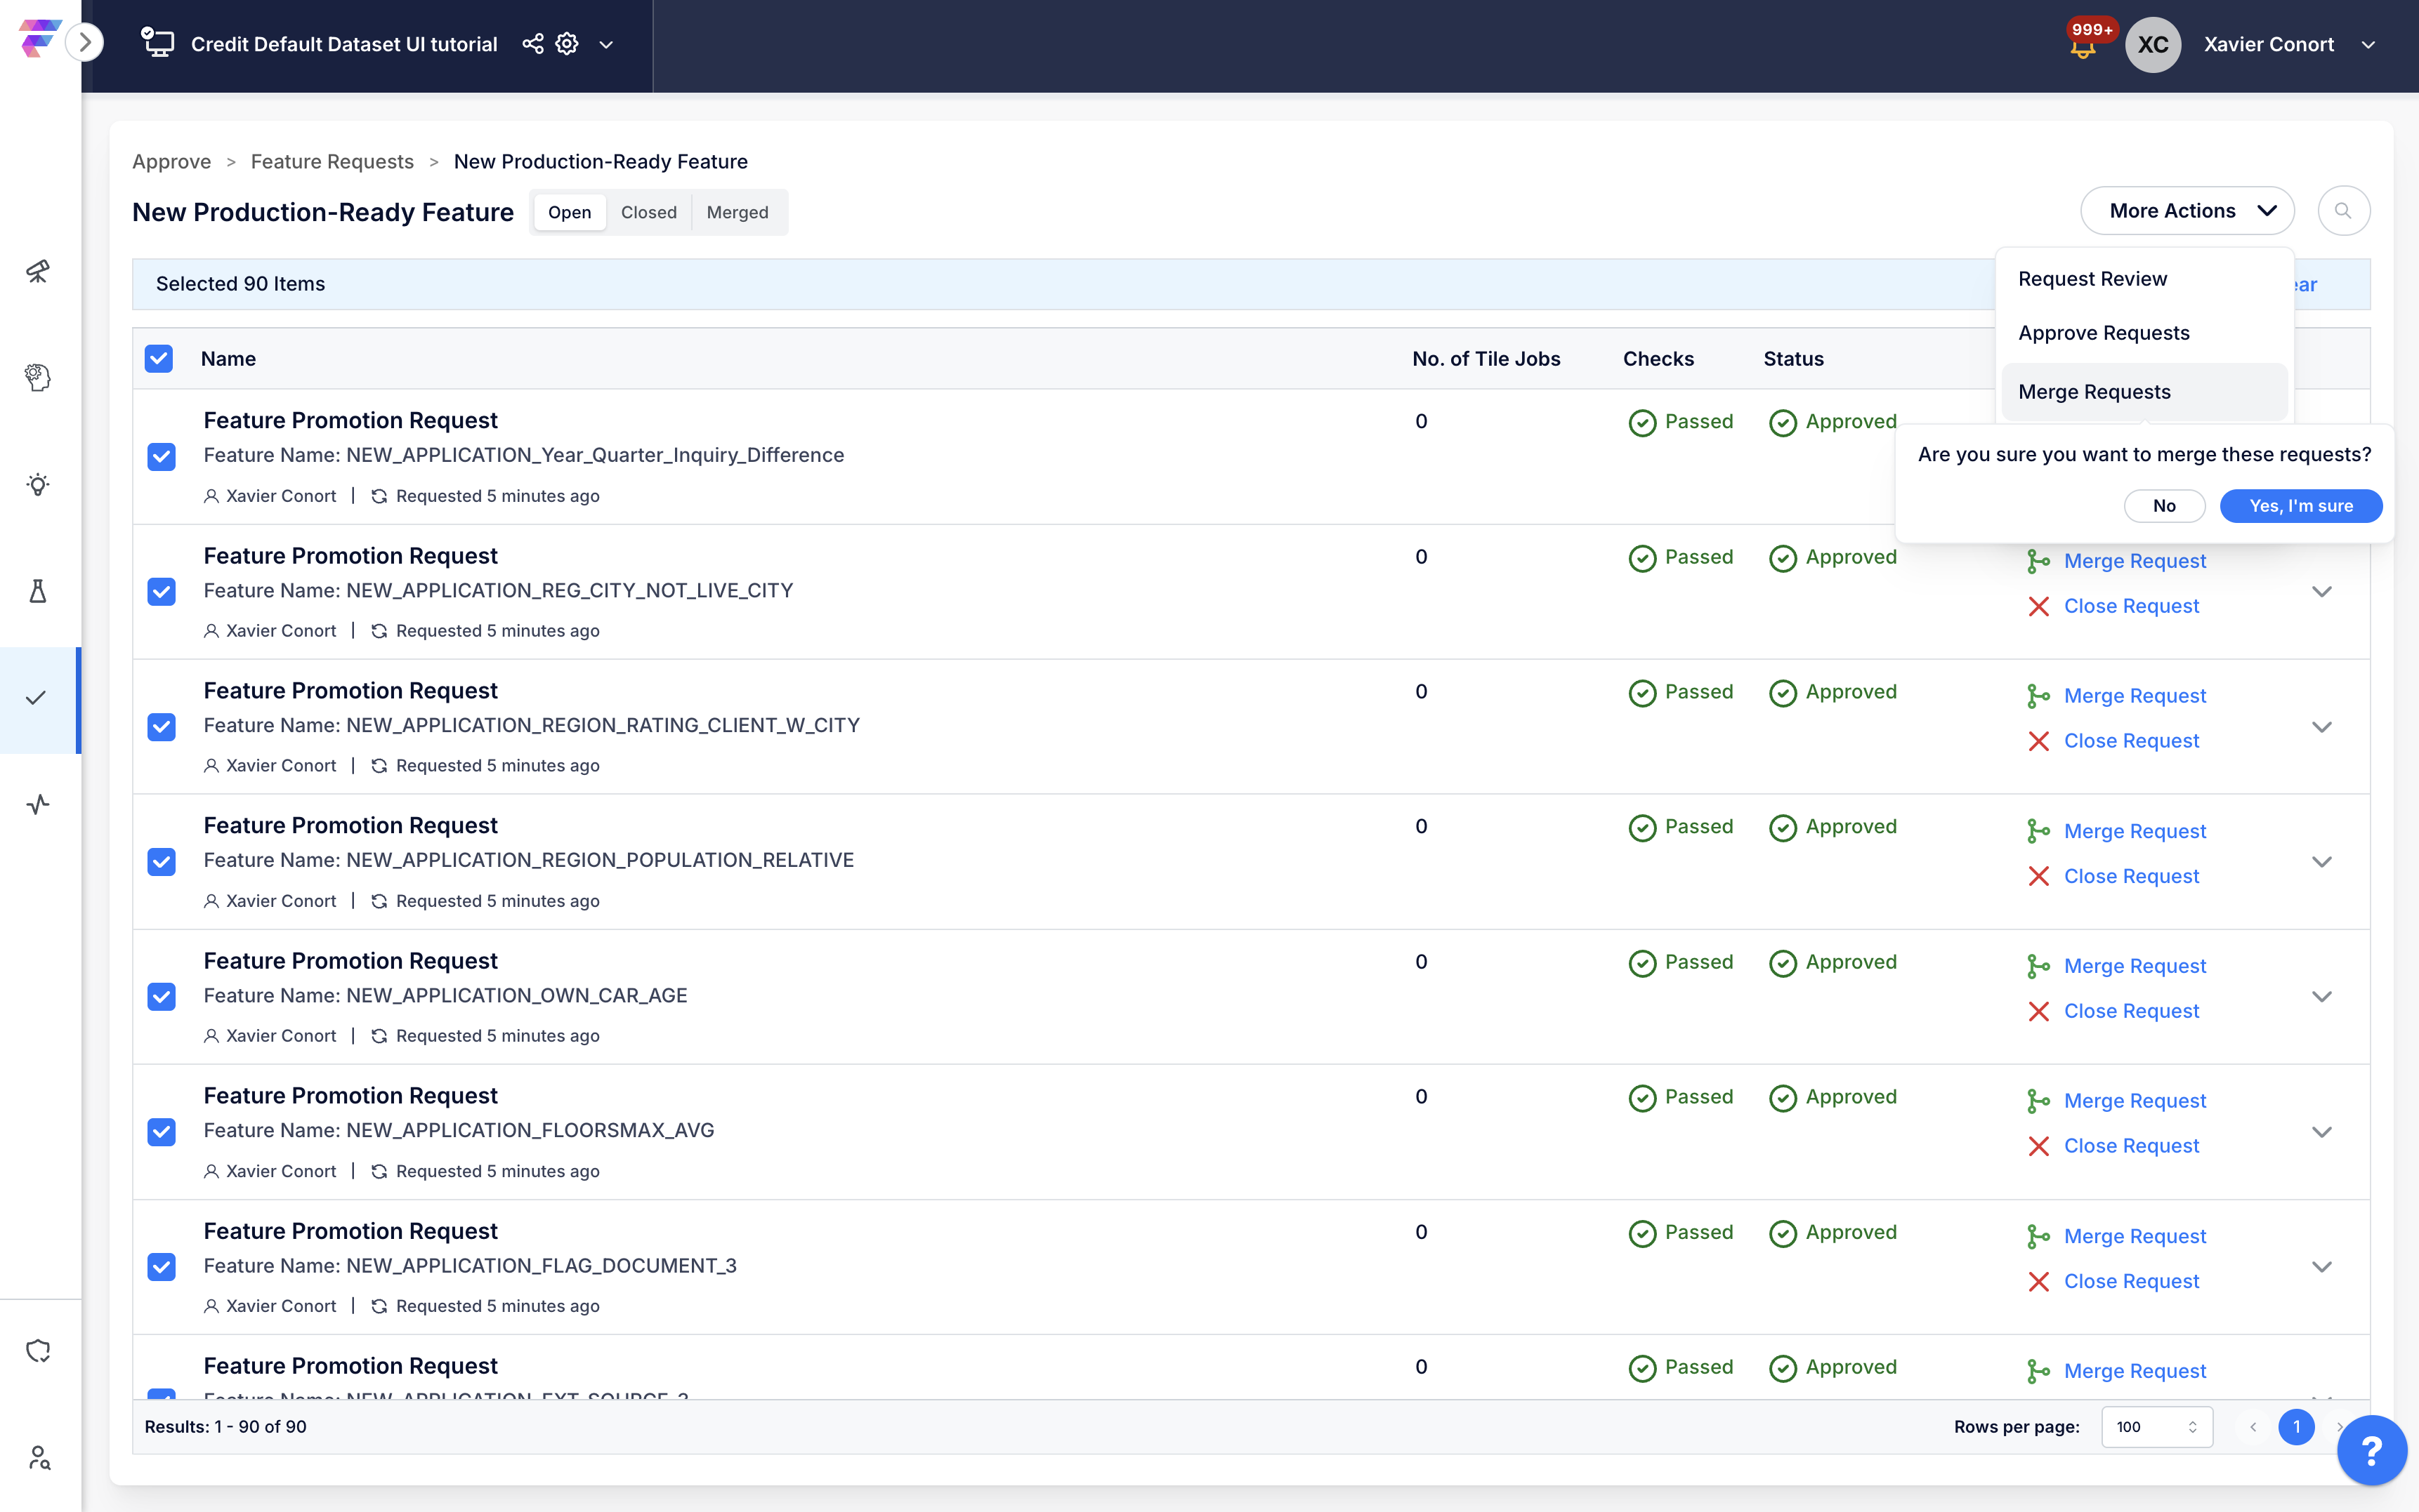Switch to the Closed tab
2419x1512 pixels.
click(x=648, y=212)
